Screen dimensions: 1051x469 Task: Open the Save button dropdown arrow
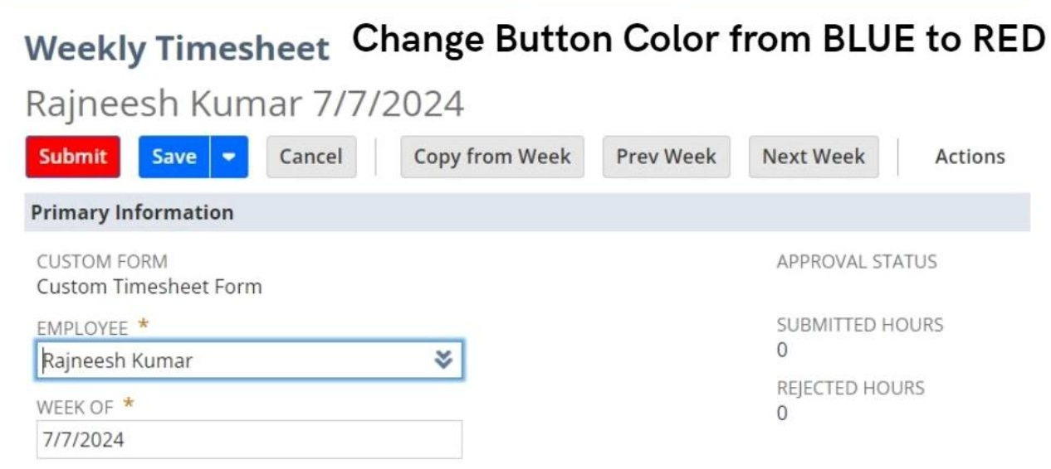[x=229, y=157]
